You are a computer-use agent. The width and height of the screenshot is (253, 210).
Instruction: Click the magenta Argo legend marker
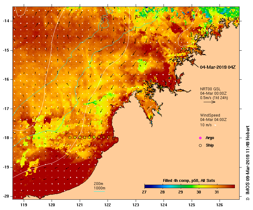tap(200, 138)
